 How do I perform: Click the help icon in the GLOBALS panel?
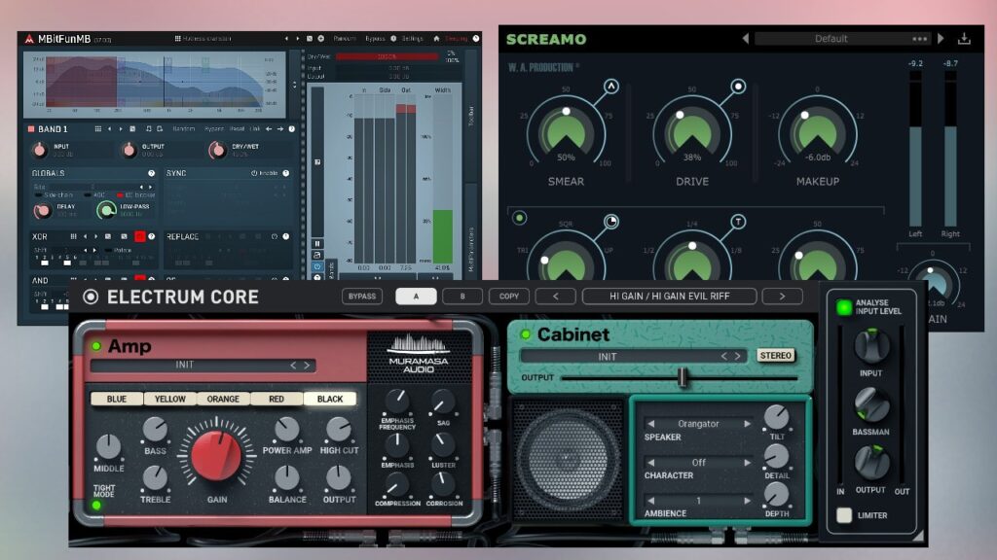pyautogui.click(x=152, y=173)
